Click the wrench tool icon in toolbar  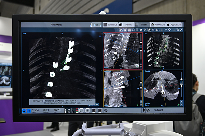tap(121, 30)
